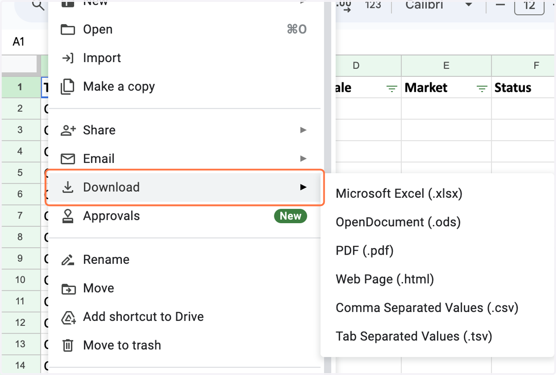Download as Tab Separated Values (.tsv)
This screenshot has height=375, width=556.
pos(437,337)
